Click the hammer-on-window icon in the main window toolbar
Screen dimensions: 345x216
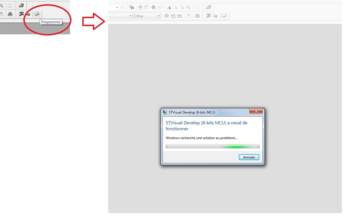click(209, 16)
